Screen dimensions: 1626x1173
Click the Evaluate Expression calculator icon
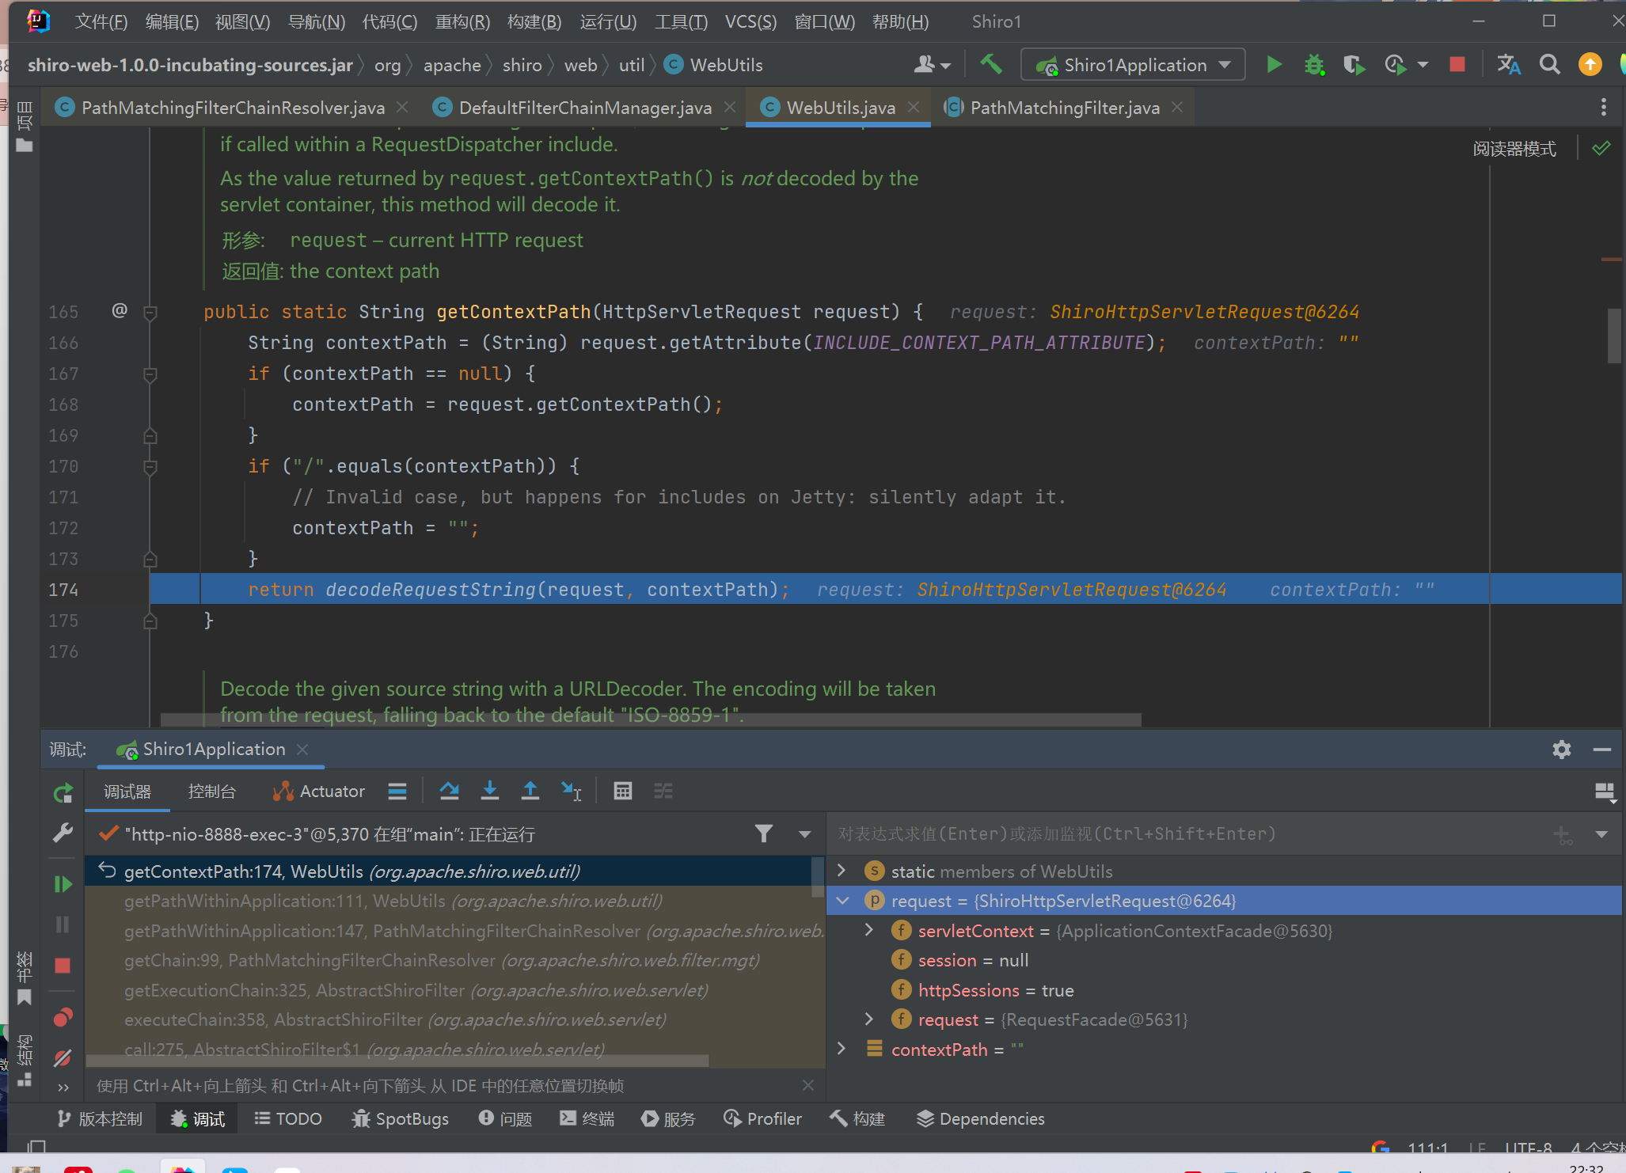[x=622, y=791]
